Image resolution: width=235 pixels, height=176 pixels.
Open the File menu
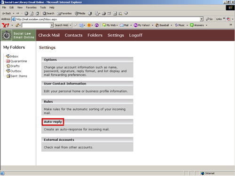[x=4, y=8]
